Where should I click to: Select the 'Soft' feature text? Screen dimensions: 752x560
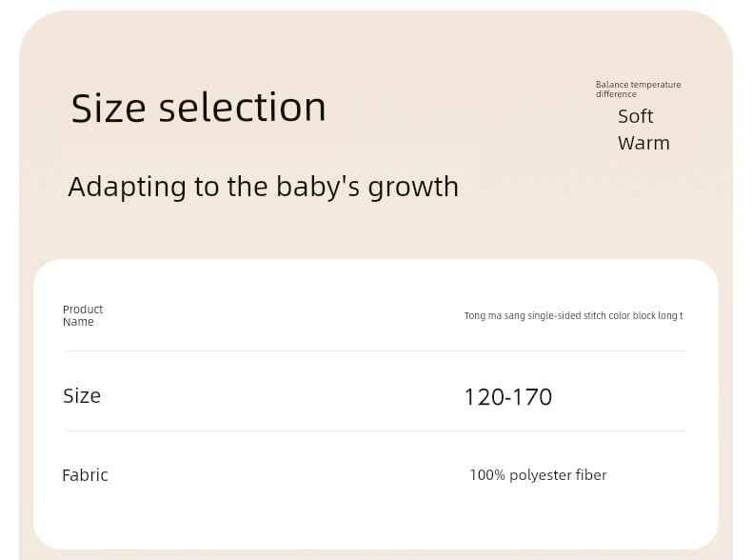(636, 116)
